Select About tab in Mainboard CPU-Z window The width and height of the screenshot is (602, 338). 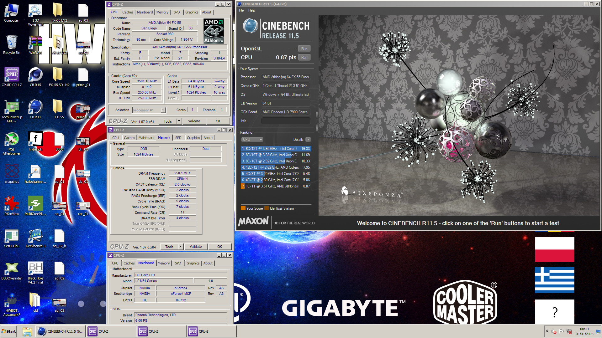click(208, 263)
